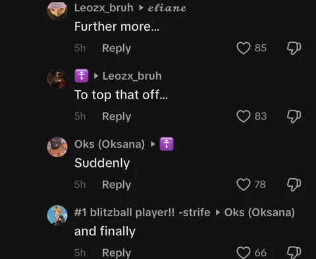Reply to the "and finally" comment
Image resolution: width=316 pixels, height=259 pixels.
[117, 253]
